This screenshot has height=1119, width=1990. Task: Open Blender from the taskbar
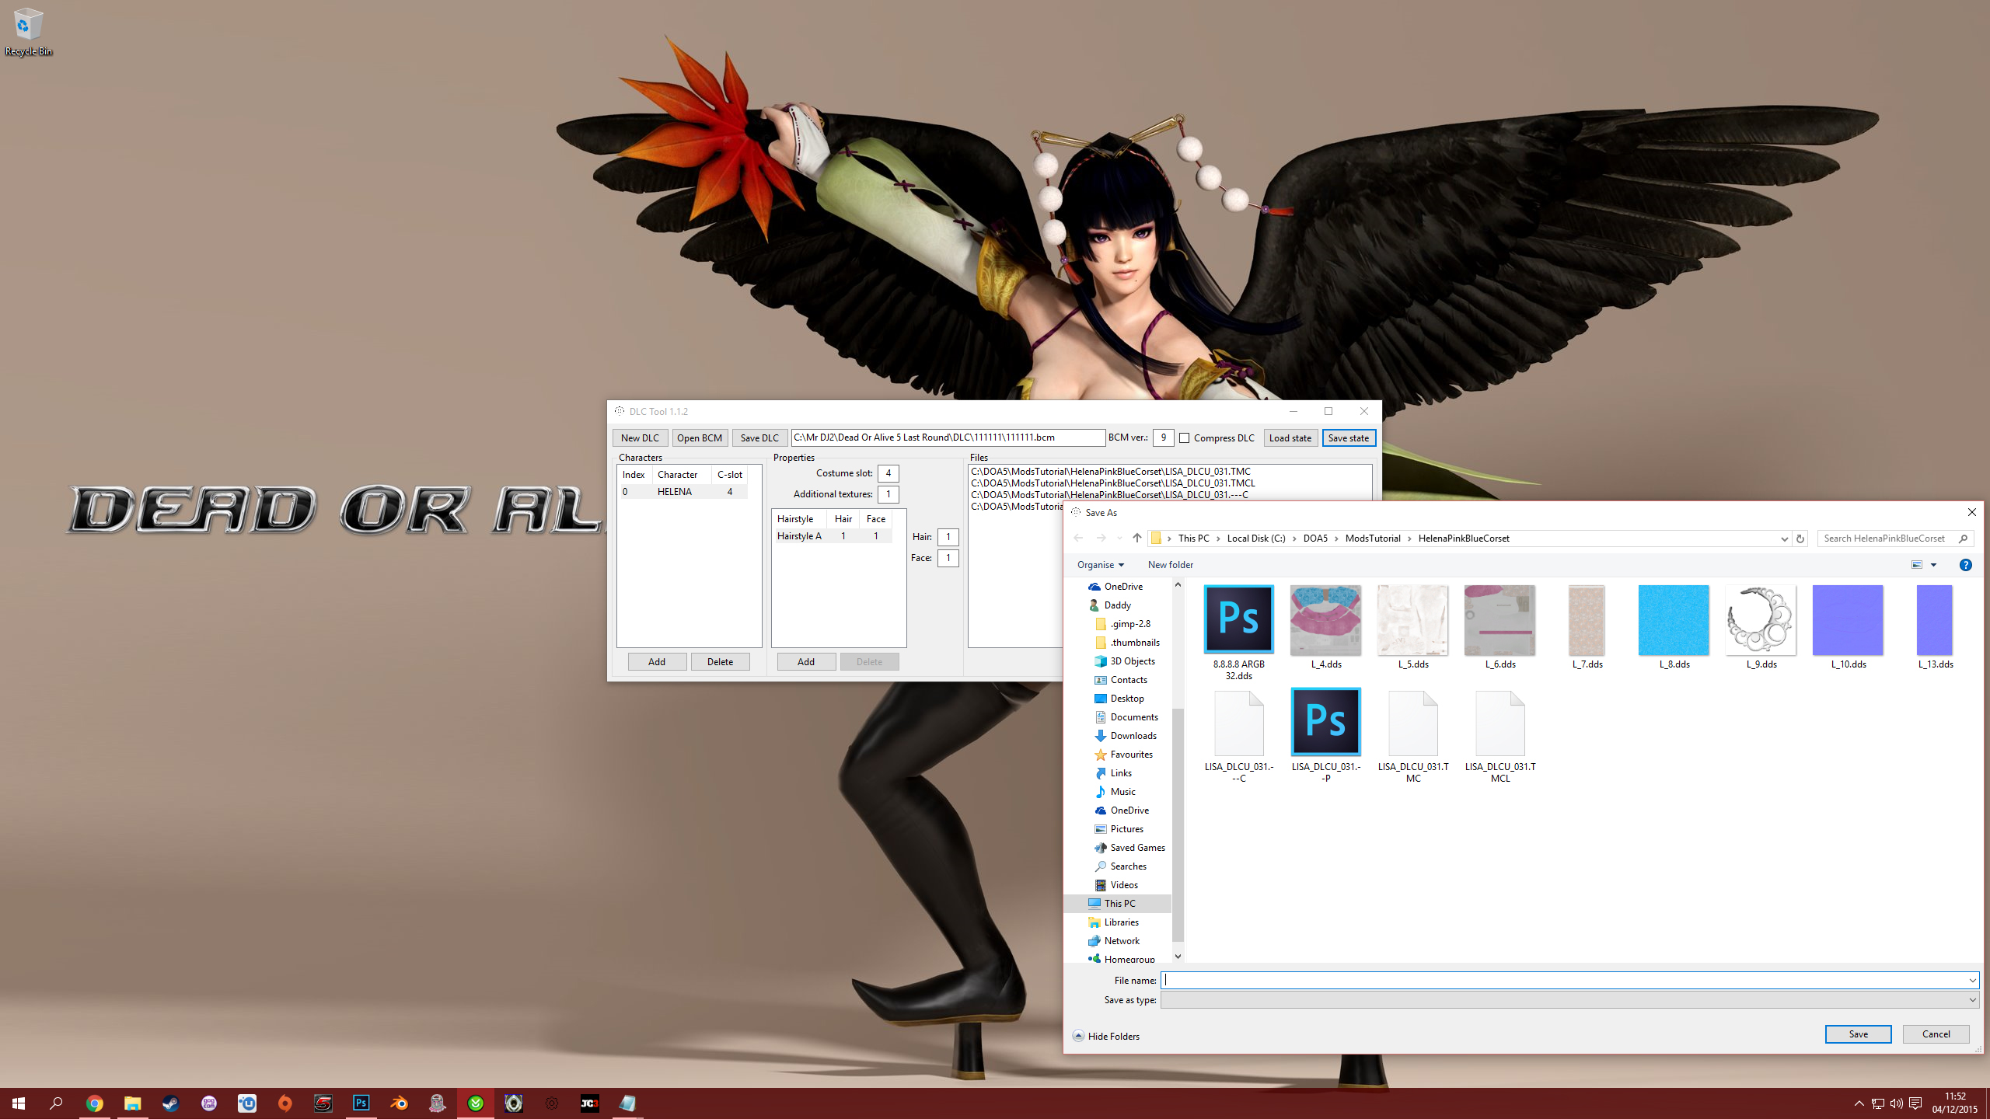click(399, 1103)
